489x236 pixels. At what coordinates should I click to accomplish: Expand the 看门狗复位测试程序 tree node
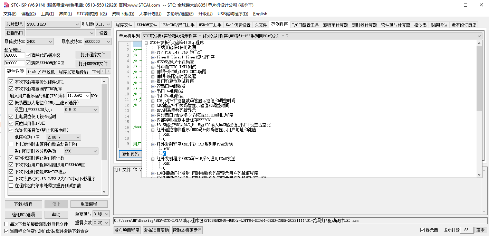point(153,82)
